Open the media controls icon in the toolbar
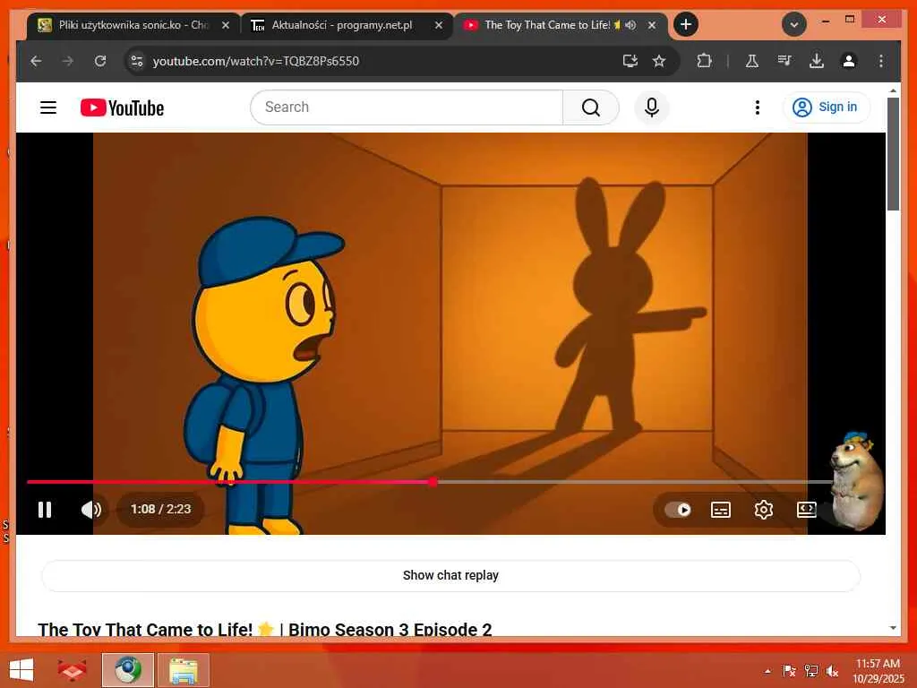 (784, 61)
